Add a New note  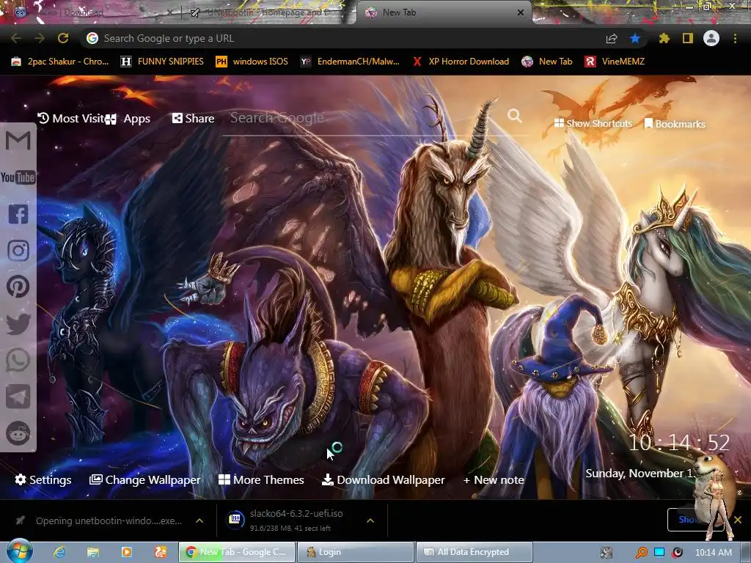pyautogui.click(x=494, y=479)
